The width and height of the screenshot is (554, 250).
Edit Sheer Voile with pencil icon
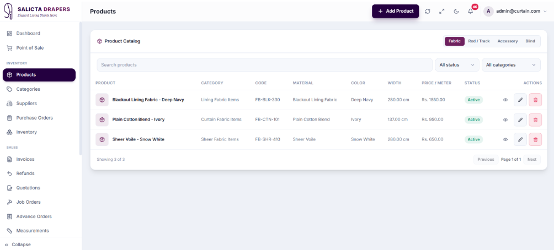520,139
